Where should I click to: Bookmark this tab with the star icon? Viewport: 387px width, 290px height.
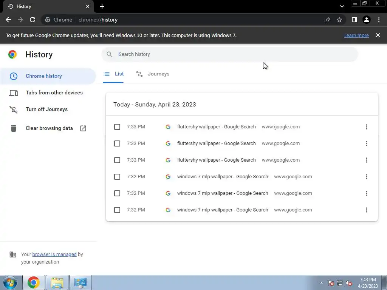(339, 20)
